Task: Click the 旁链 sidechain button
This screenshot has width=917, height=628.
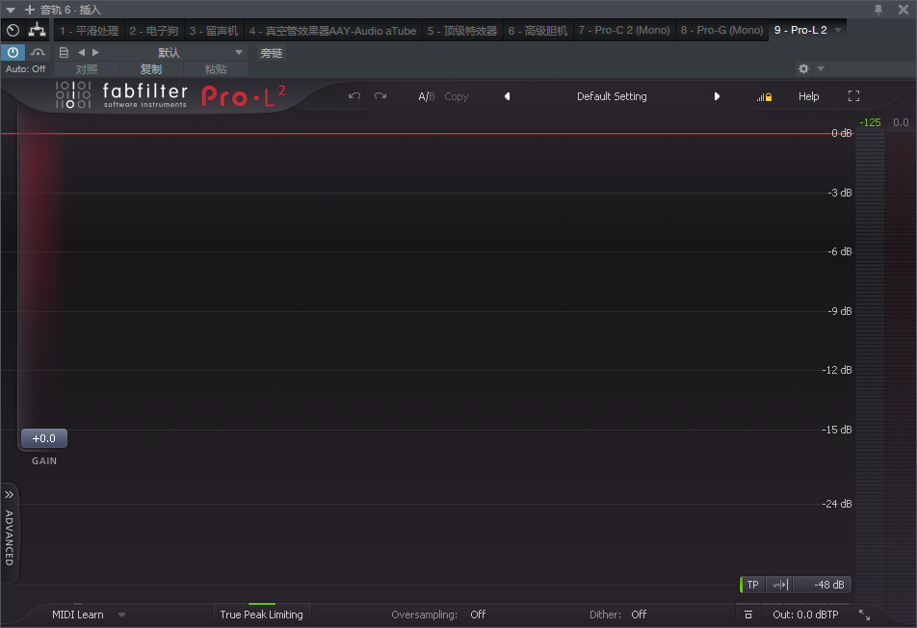Action: tap(272, 53)
